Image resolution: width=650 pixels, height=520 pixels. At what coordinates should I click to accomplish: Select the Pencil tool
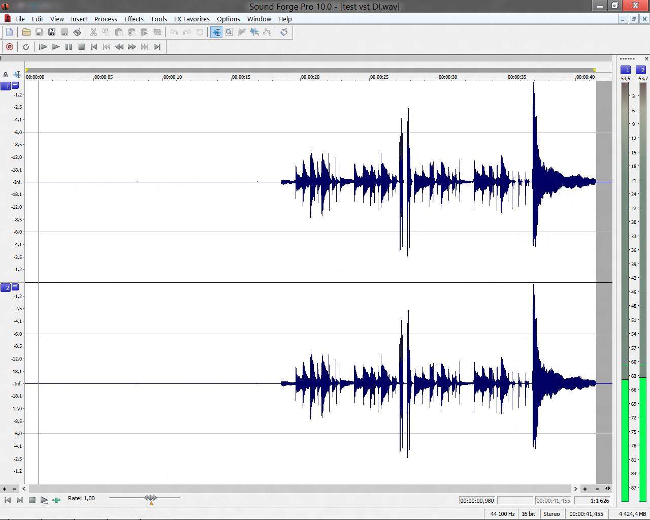click(242, 32)
